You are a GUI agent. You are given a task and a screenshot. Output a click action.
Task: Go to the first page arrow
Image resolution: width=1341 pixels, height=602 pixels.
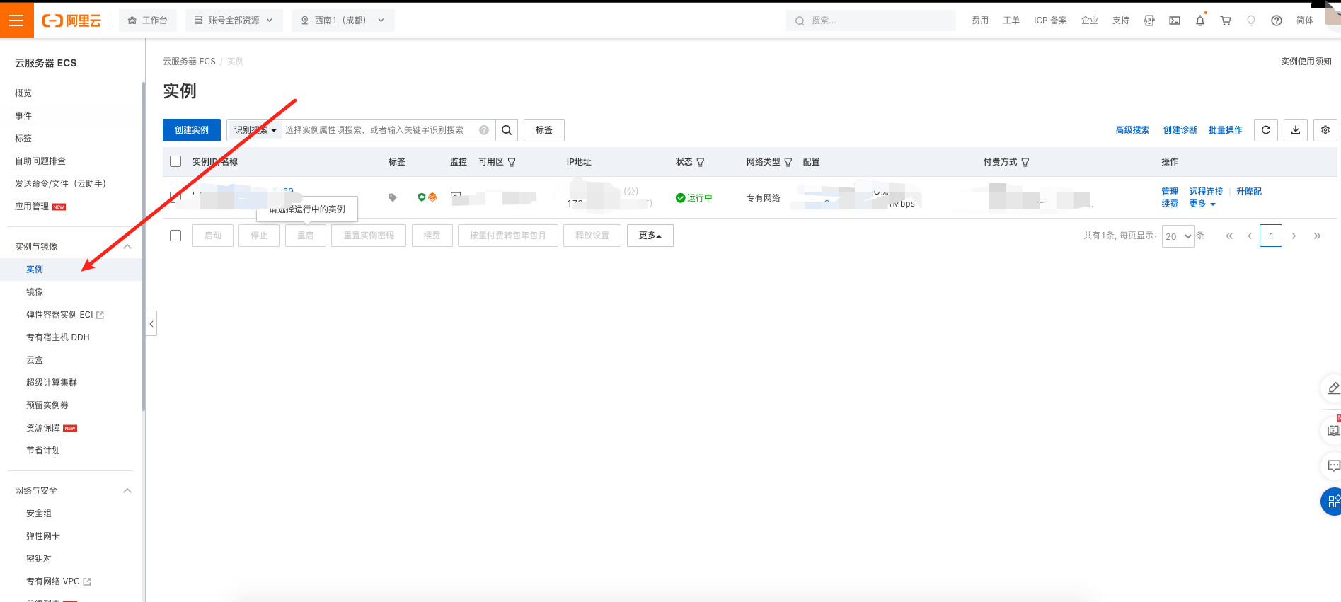click(x=1229, y=236)
